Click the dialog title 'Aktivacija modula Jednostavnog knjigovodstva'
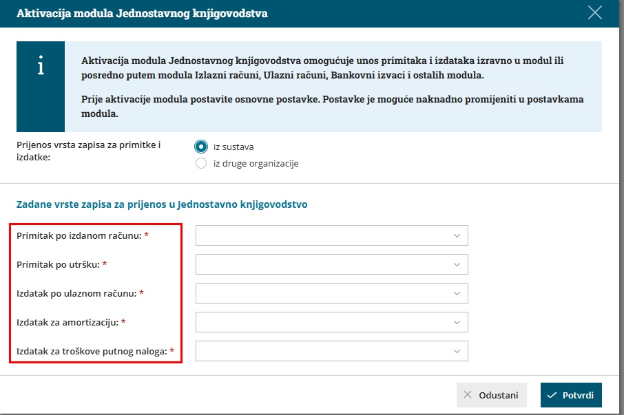This screenshot has height=415, width=624. point(142,14)
